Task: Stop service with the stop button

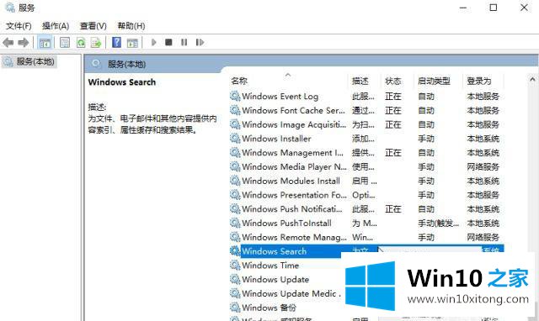Action: coord(168,42)
